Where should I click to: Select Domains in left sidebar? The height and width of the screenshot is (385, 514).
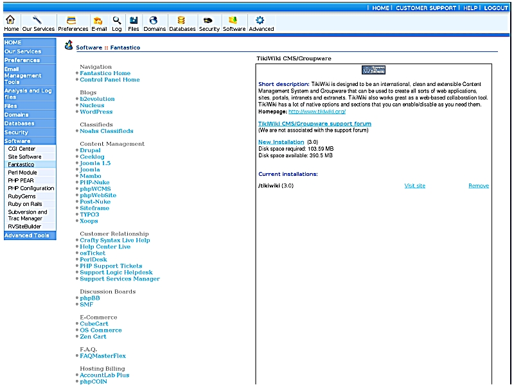[30, 115]
